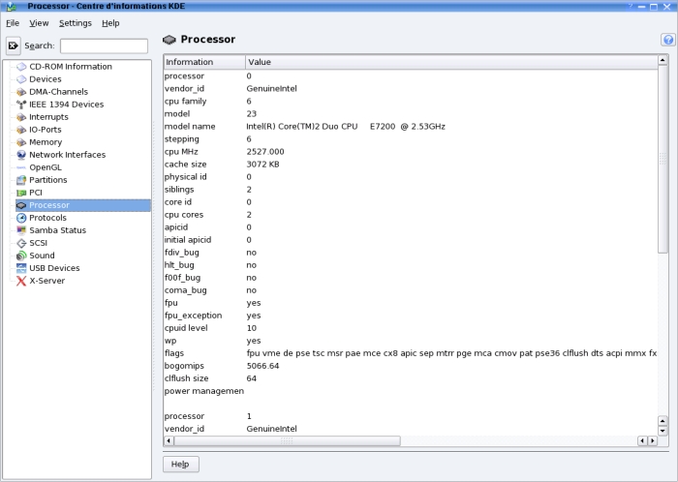
Task: Click the USB Devices icon
Action: click(x=21, y=268)
